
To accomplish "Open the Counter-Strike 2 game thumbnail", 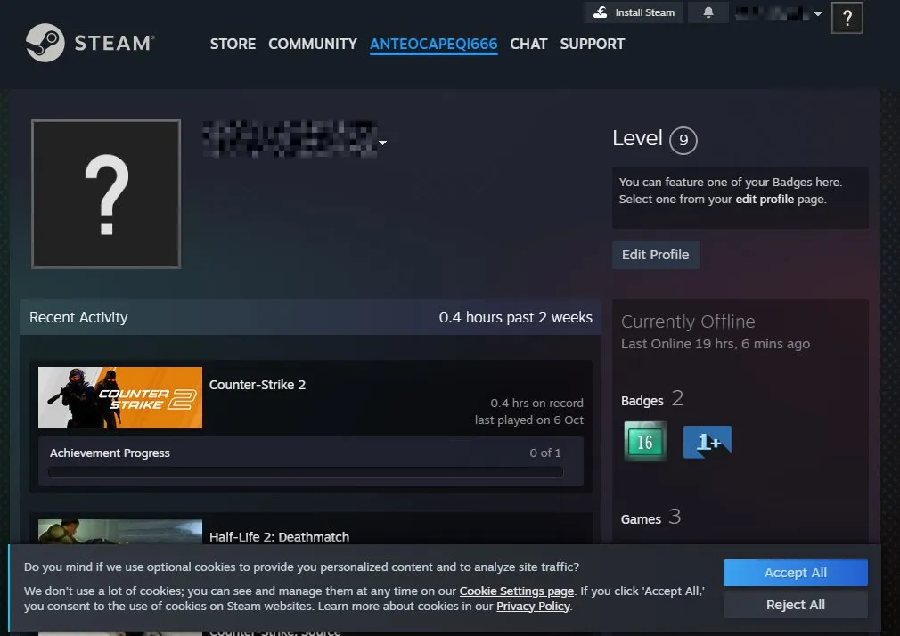I will pyautogui.click(x=120, y=398).
